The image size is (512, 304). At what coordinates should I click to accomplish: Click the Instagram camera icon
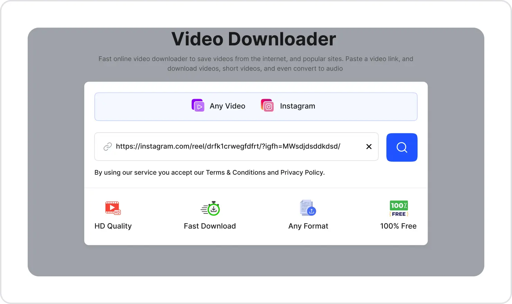tap(267, 106)
